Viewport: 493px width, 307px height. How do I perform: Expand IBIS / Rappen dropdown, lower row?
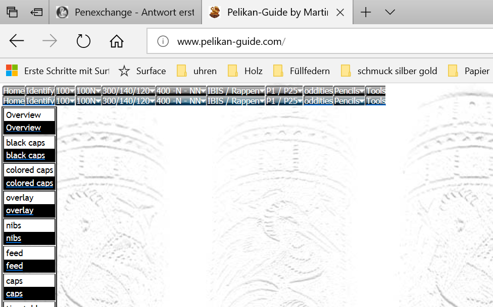[236, 101]
